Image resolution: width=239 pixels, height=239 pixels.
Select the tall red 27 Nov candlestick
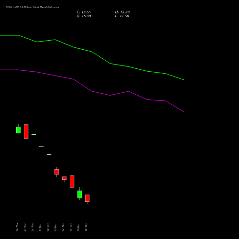point(26,131)
